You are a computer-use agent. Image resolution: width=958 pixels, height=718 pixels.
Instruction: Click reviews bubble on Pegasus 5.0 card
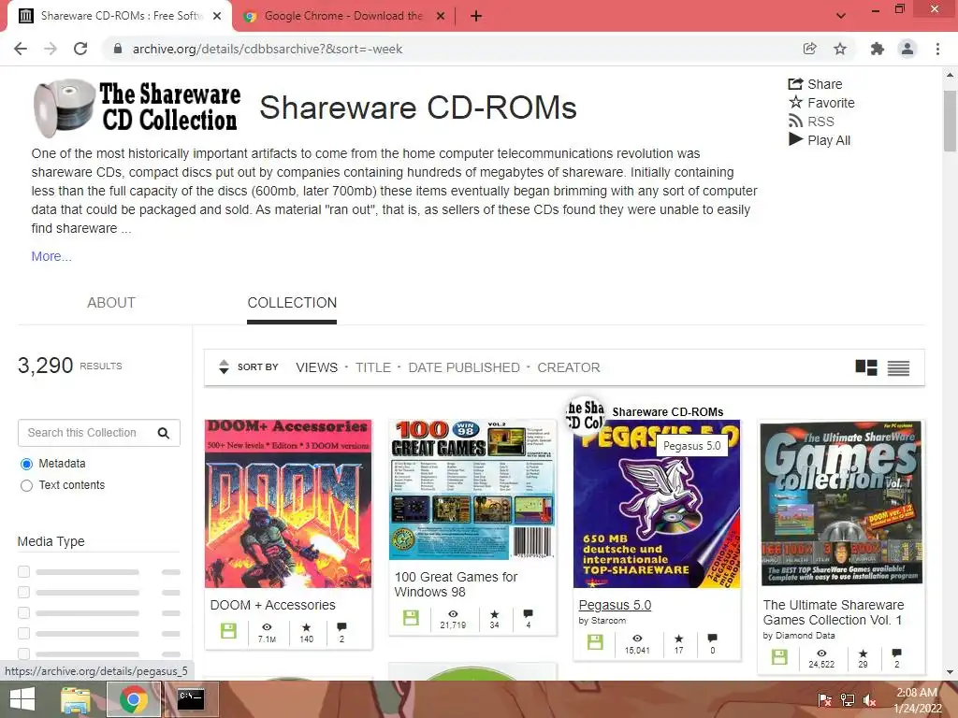click(x=712, y=638)
